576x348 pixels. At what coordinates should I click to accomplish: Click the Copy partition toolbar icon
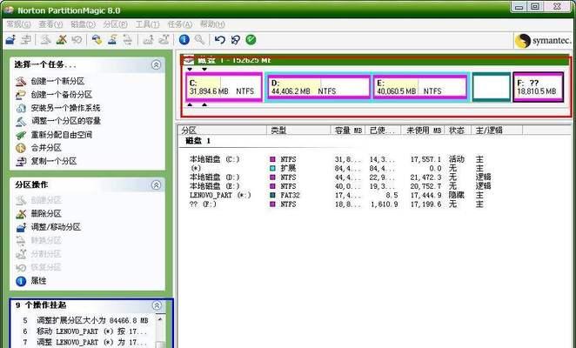[x=25, y=40]
